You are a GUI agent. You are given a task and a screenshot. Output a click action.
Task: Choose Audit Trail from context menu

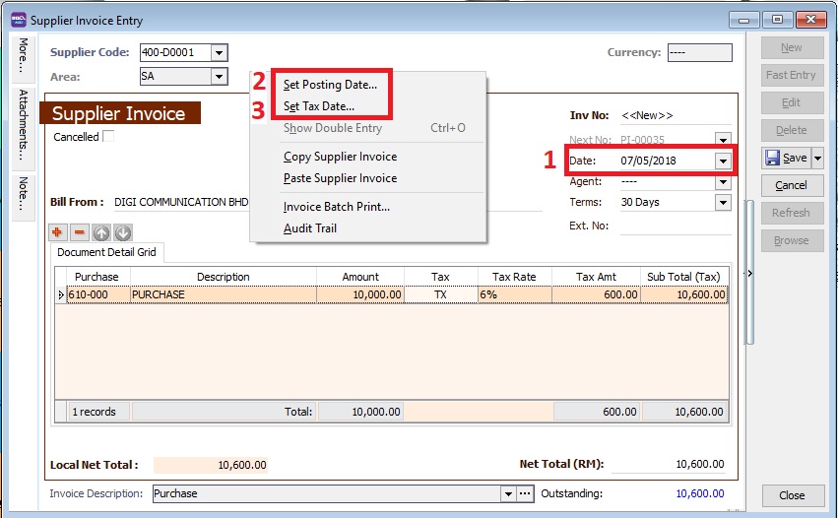pos(310,228)
